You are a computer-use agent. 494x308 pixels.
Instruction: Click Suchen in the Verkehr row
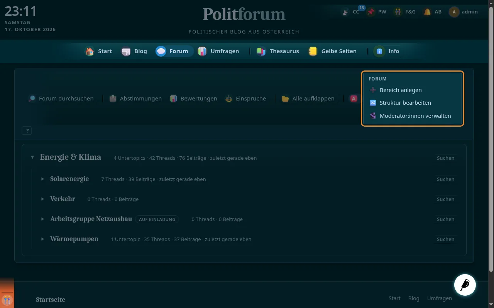(x=445, y=199)
